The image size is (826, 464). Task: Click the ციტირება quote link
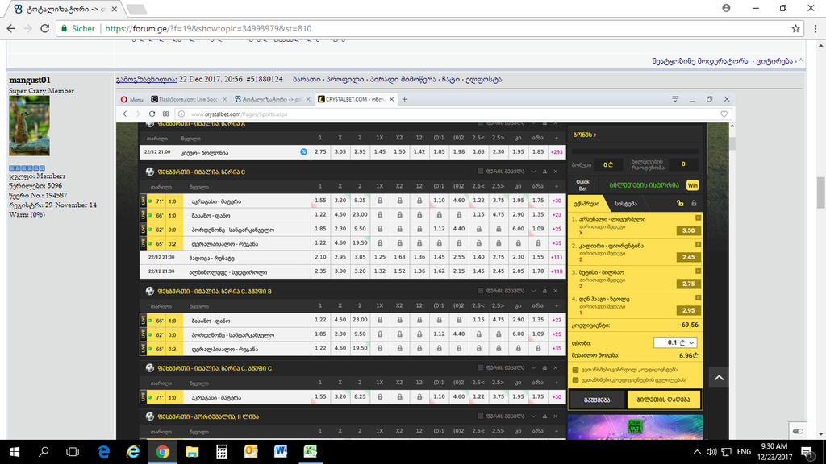coord(774,61)
